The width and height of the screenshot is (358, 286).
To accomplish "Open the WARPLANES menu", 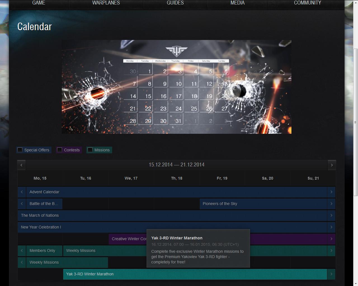I will pos(106,3).
